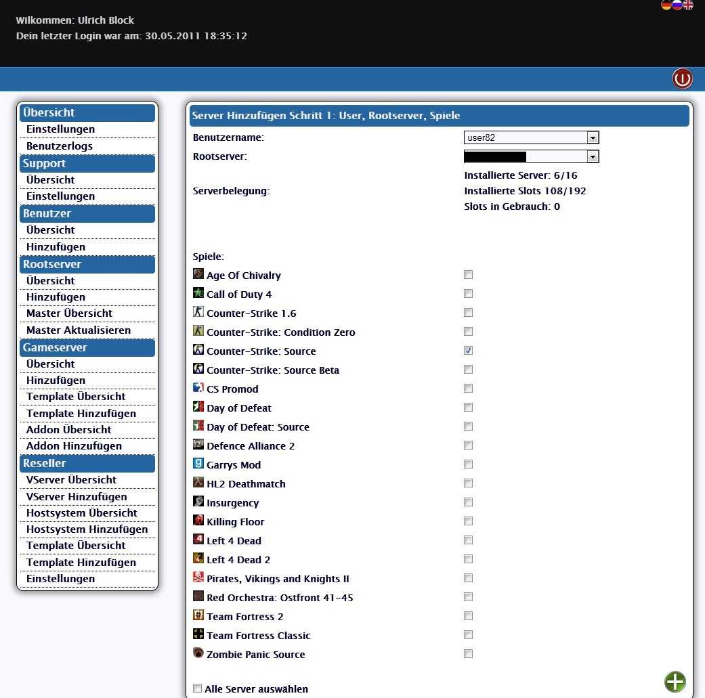
Task: Enable the Call of Duty 4 checkbox
Action: pos(468,294)
